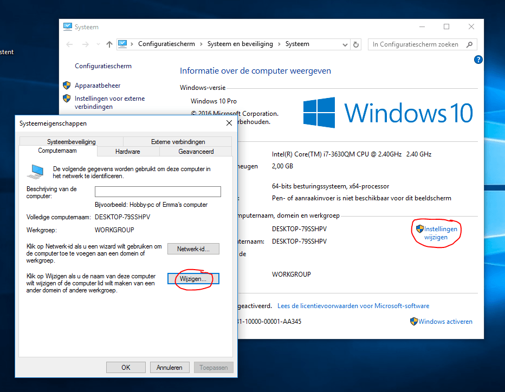Click the computer icon in Computernaam tab
The image size is (505, 392).
pos(36,172)
